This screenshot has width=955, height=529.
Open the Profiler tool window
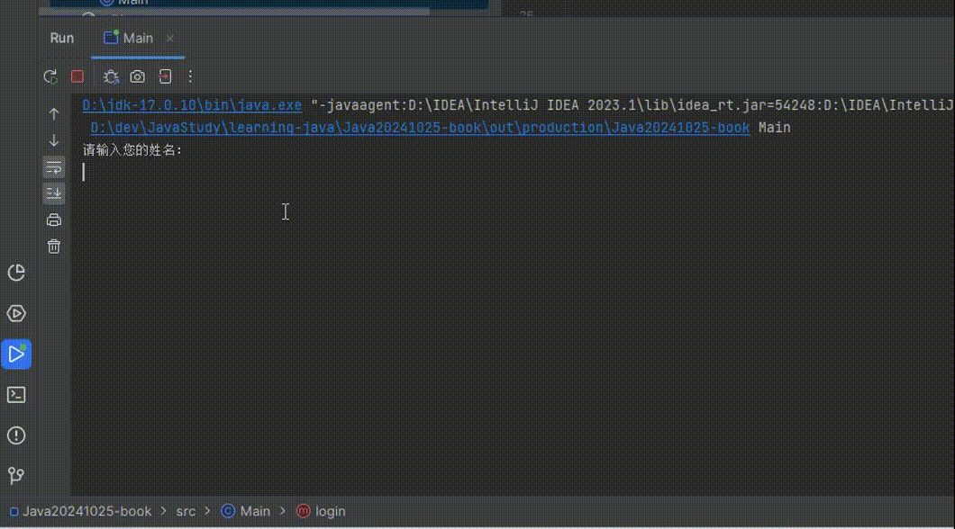[16, 273]
